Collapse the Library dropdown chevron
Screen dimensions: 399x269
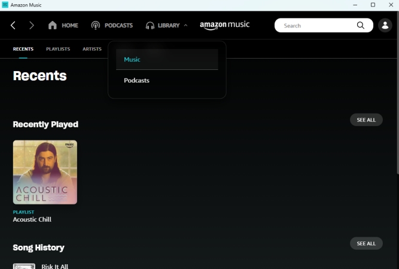[185, 26]
